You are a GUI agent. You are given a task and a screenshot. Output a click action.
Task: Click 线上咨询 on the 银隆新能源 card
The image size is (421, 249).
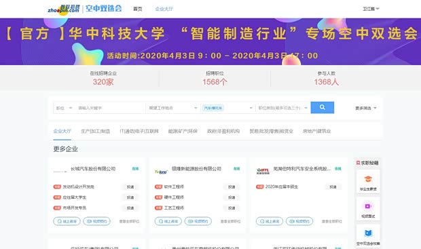pos(168,221)
